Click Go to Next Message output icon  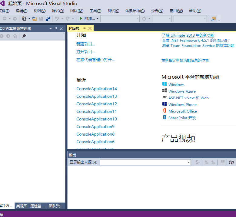pos(213,162)
